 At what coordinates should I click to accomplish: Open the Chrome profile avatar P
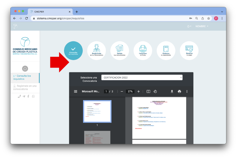pyautogui.click(x=216, y=18)
